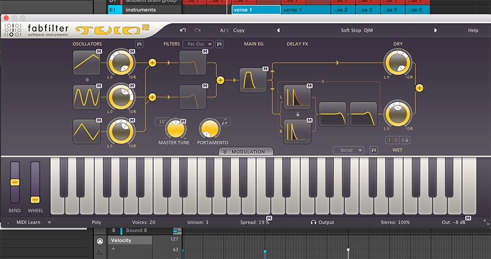Click the Oscillators section preset save icon

coord(139,44)
